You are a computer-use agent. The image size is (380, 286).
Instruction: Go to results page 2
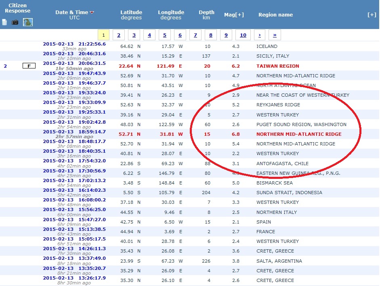[x=119, y=35]
